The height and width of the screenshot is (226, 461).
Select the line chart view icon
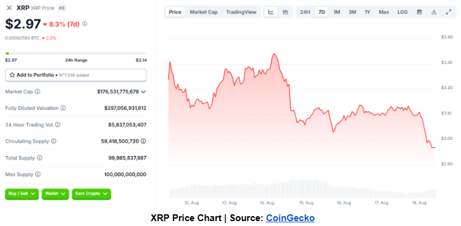click(x=271, y=12)
